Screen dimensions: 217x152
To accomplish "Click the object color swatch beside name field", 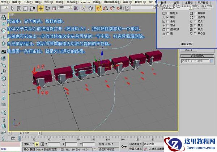I will click(212, 61).
